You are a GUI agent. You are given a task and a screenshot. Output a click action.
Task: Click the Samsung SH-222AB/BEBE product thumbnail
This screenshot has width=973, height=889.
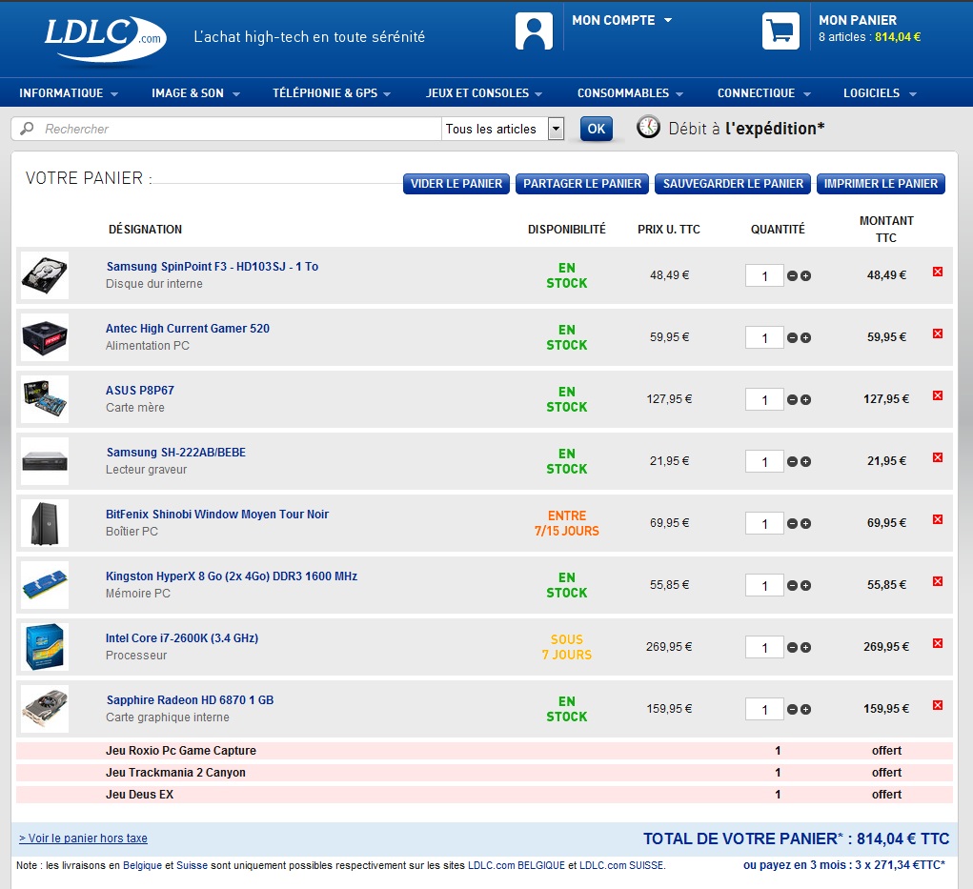point(45,461)
